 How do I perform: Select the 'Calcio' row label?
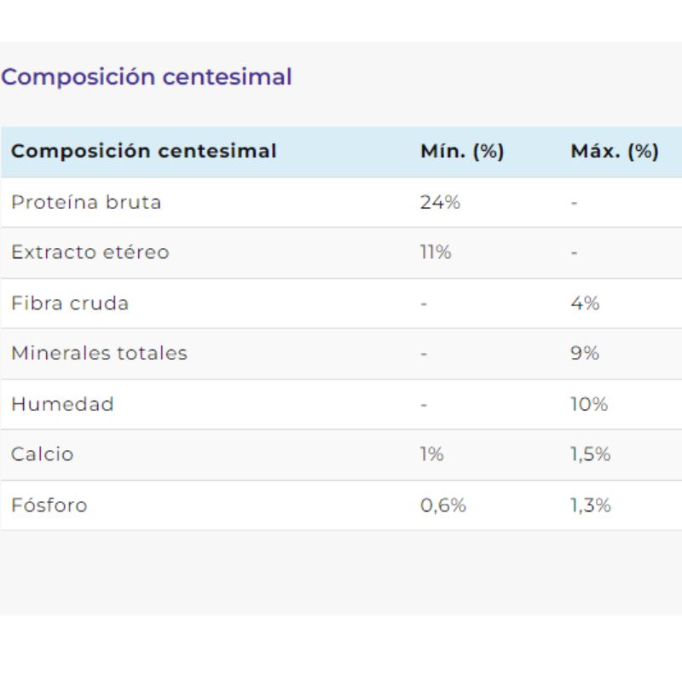(x=43, y=454)
